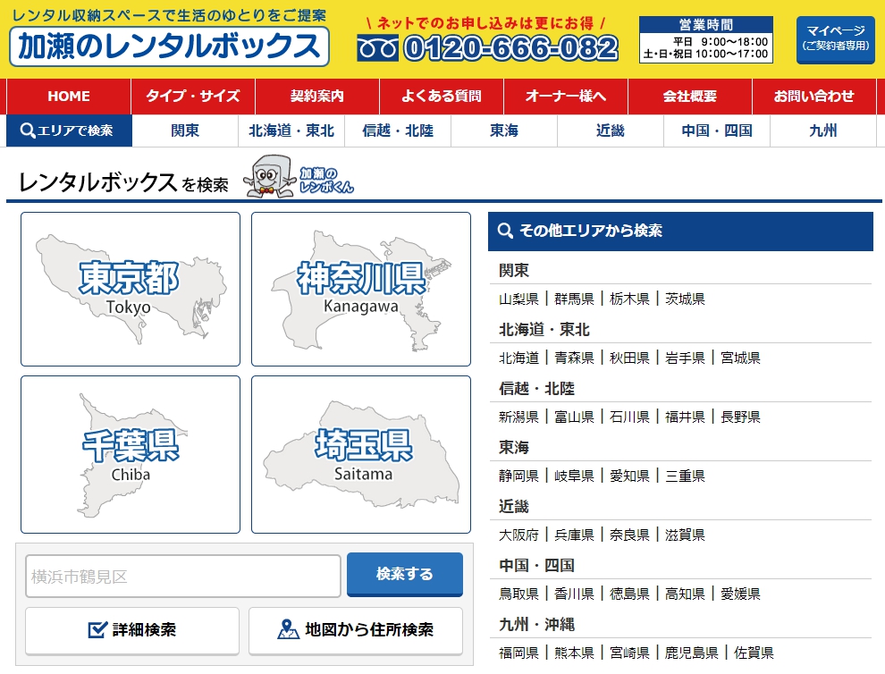Open the 富山県 link
Screen dimensions: 885x674
[x=574, y=417]
